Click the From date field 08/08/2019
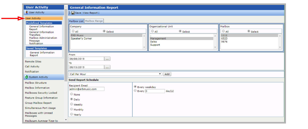This screenshot has width=308, height=129. click(86, 59)
